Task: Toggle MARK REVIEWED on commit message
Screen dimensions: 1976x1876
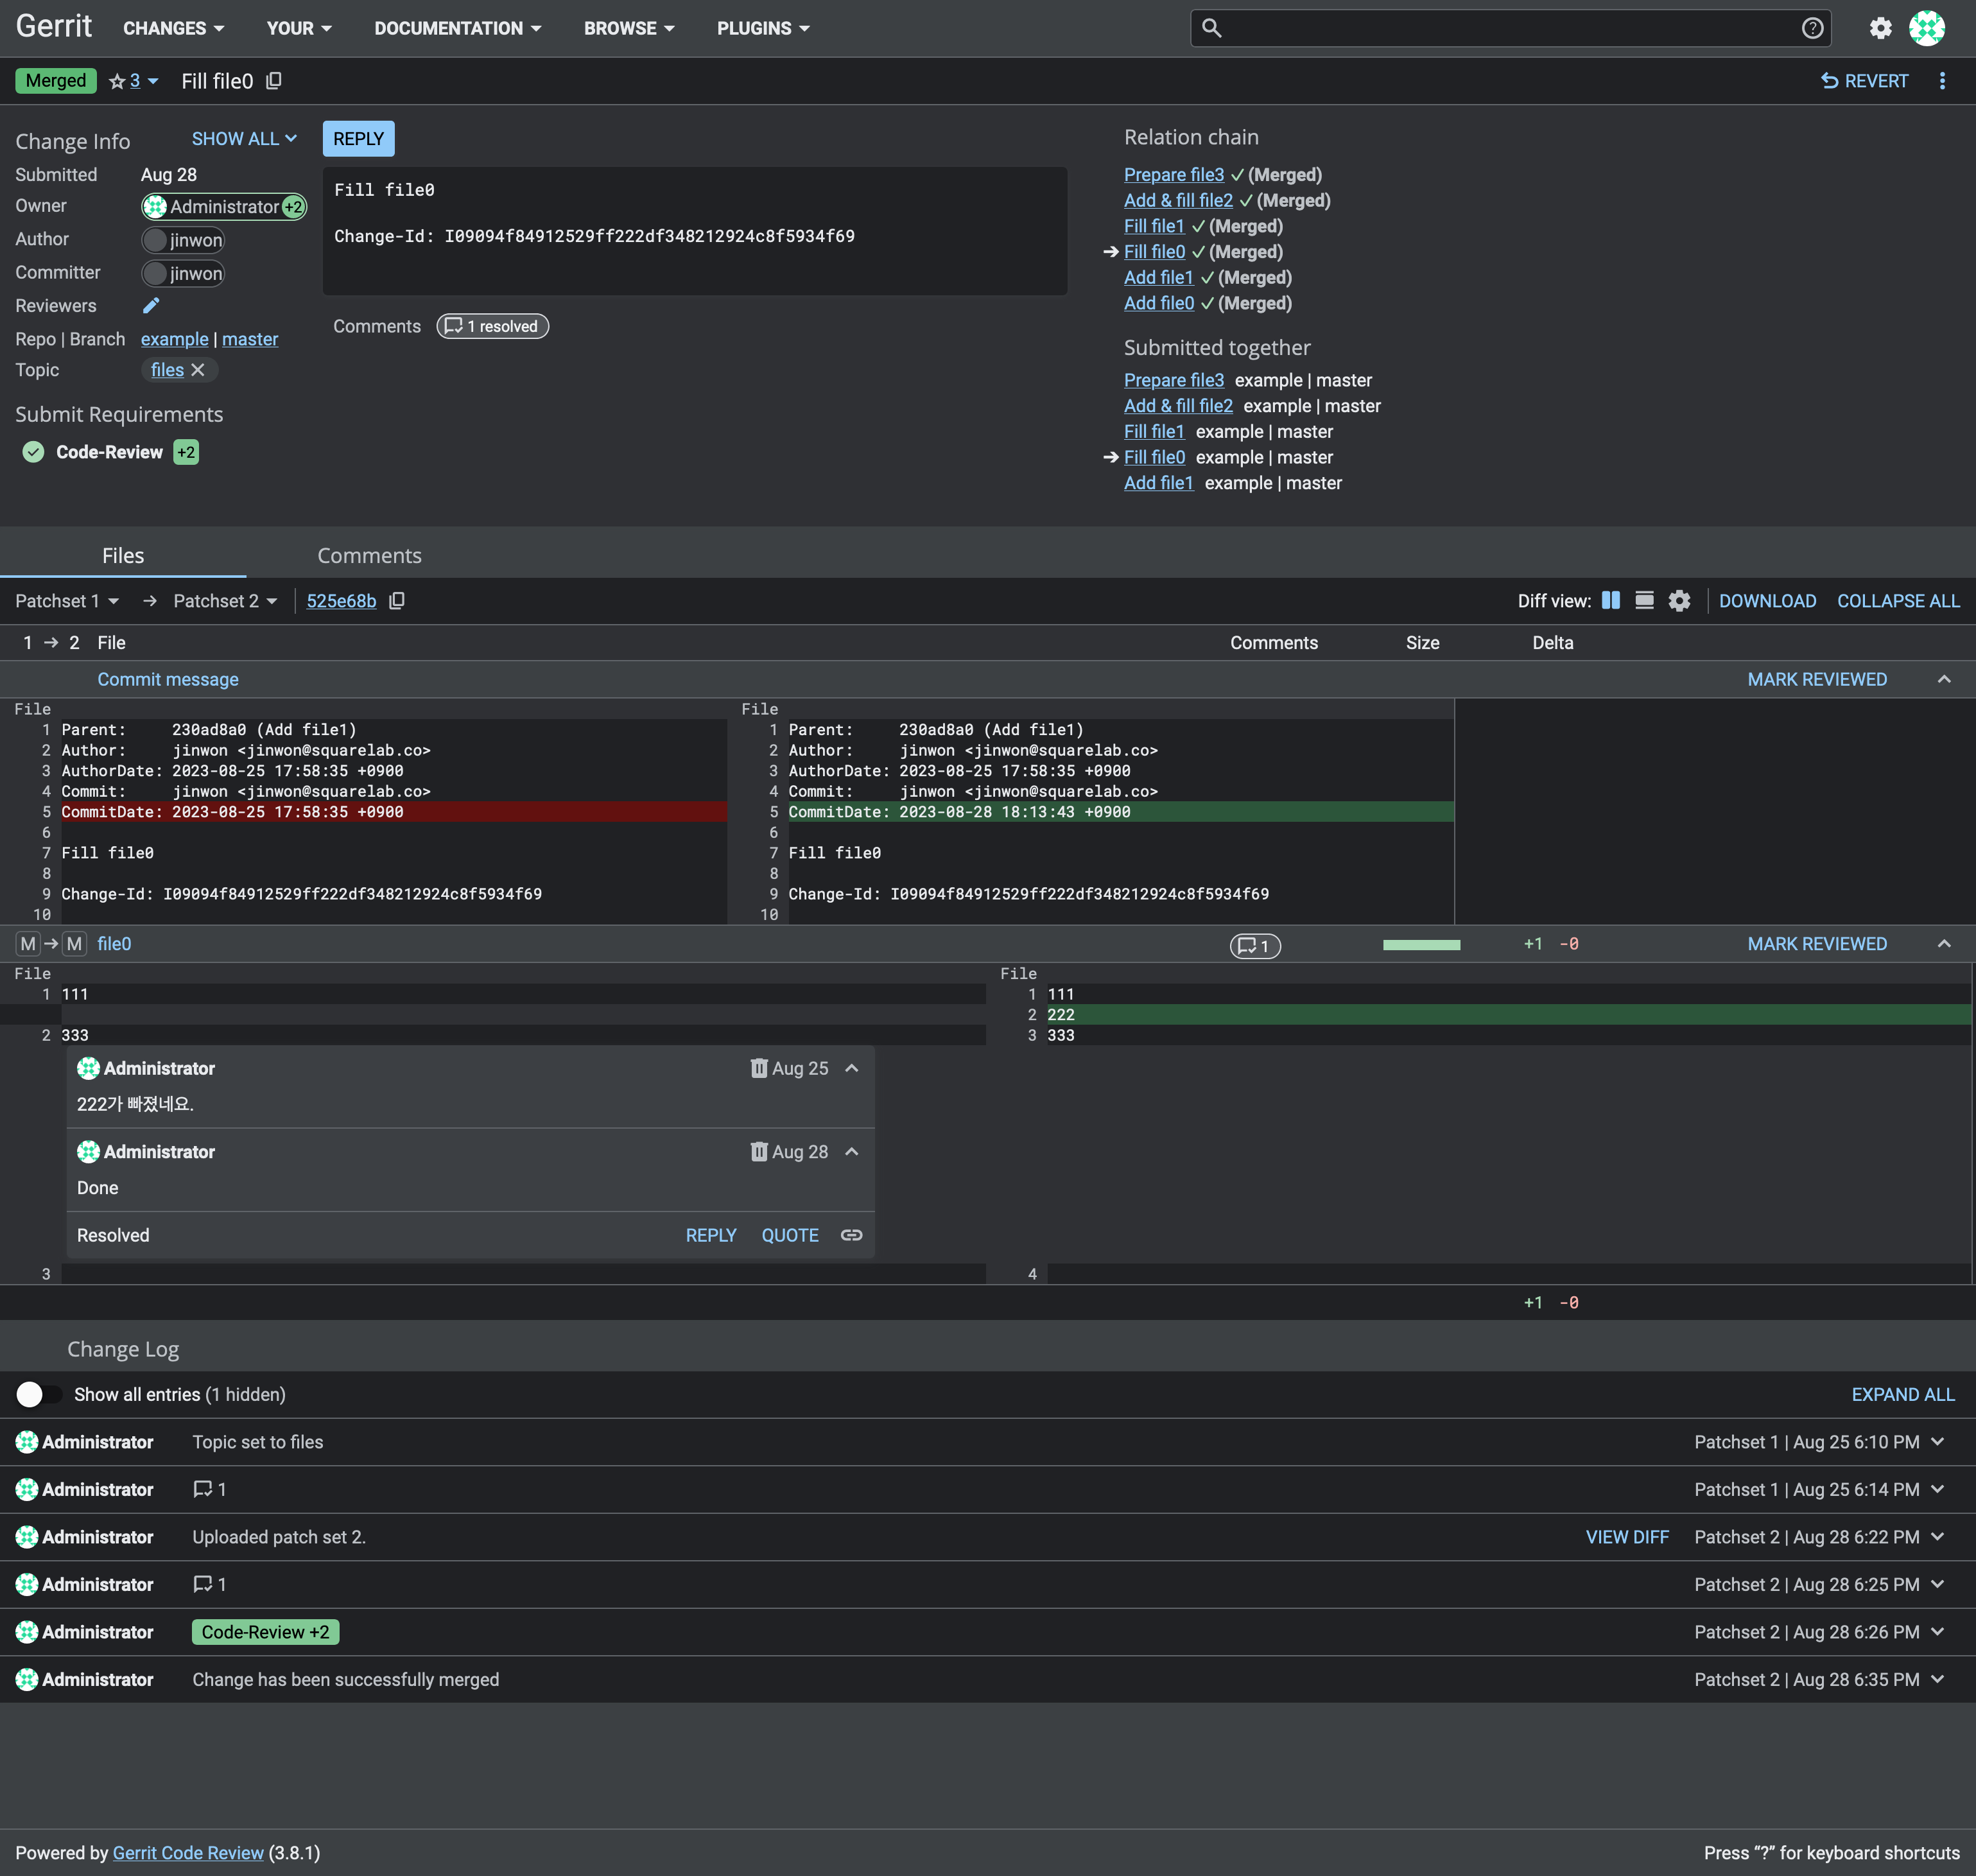Action: click(1817, 679)
